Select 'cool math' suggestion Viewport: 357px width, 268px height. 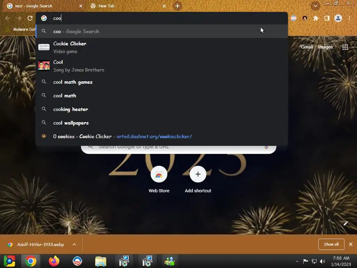pos(162,96)
